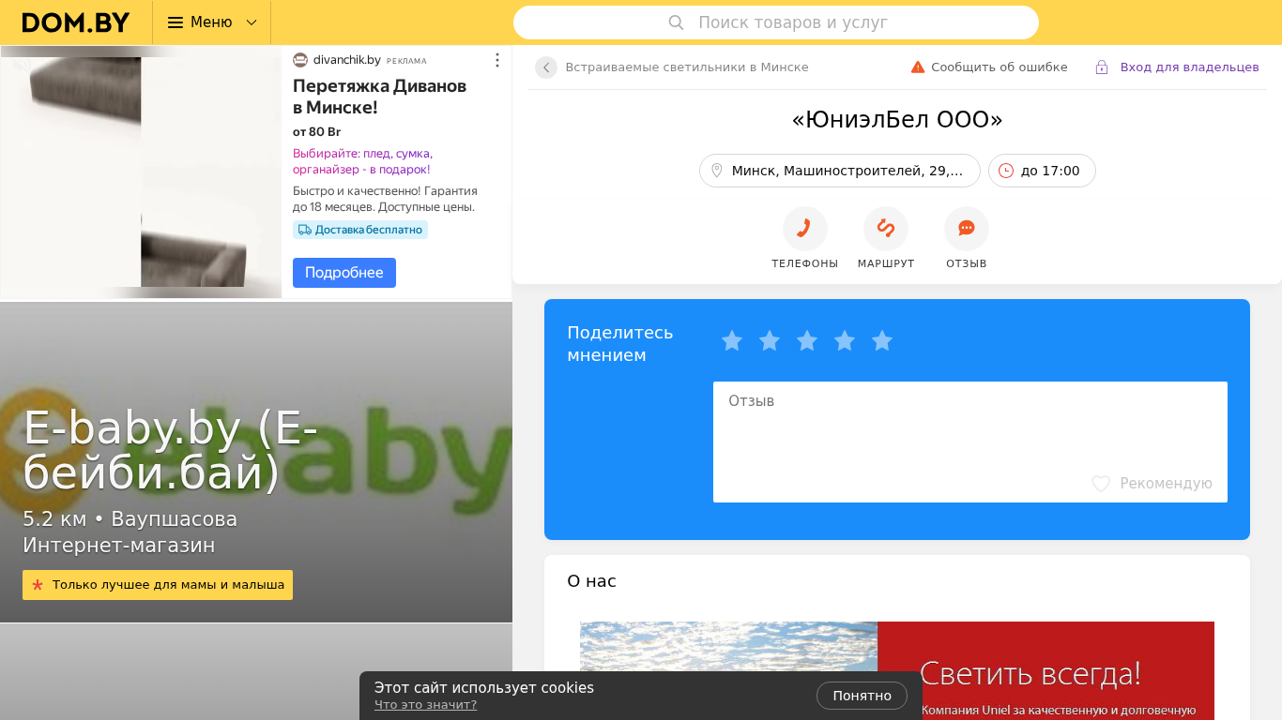The image size is (1282, 720).
Task: Select the third rating star
Action: click(807, 341)
